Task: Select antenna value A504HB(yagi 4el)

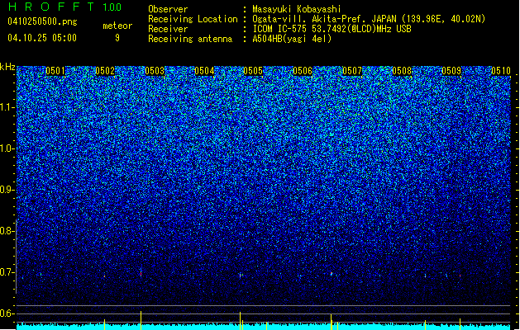Action: (292, 39)
